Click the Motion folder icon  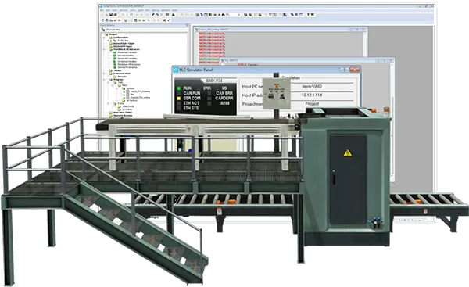pyautogui.click(x=111, y=70)
